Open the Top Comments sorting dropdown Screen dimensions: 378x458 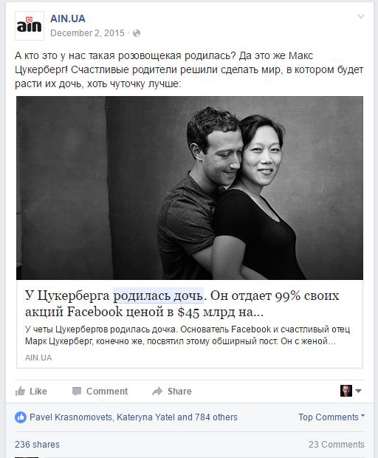[331, 417]
